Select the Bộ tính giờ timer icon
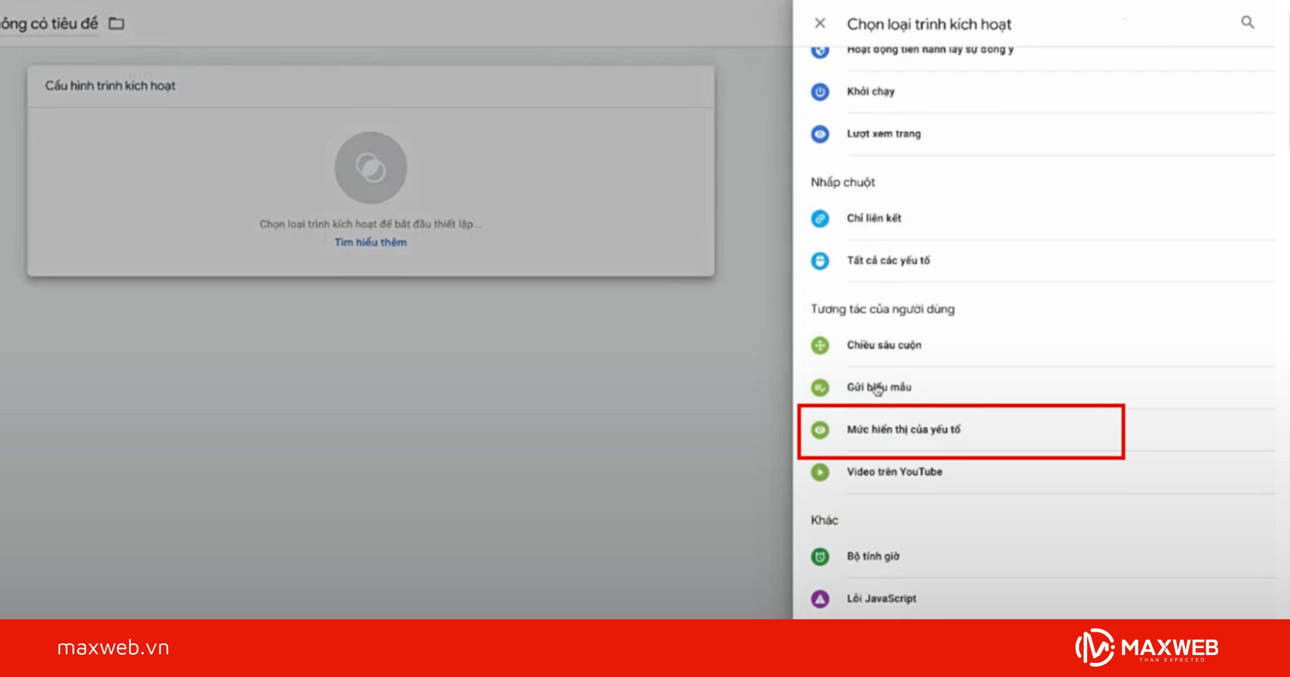Image resolution: width=1290 pixels, height=677 pixels. [820, 557]
